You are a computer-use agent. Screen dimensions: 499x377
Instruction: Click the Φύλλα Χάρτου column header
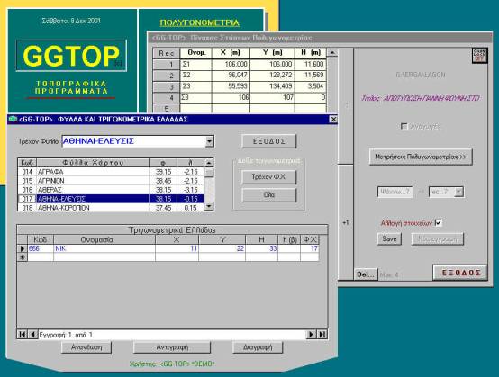[93, 163]
